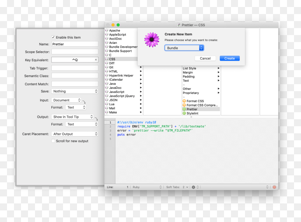Click the JSON bundle icon
This screenshot has height=222, width=301.
107,100
